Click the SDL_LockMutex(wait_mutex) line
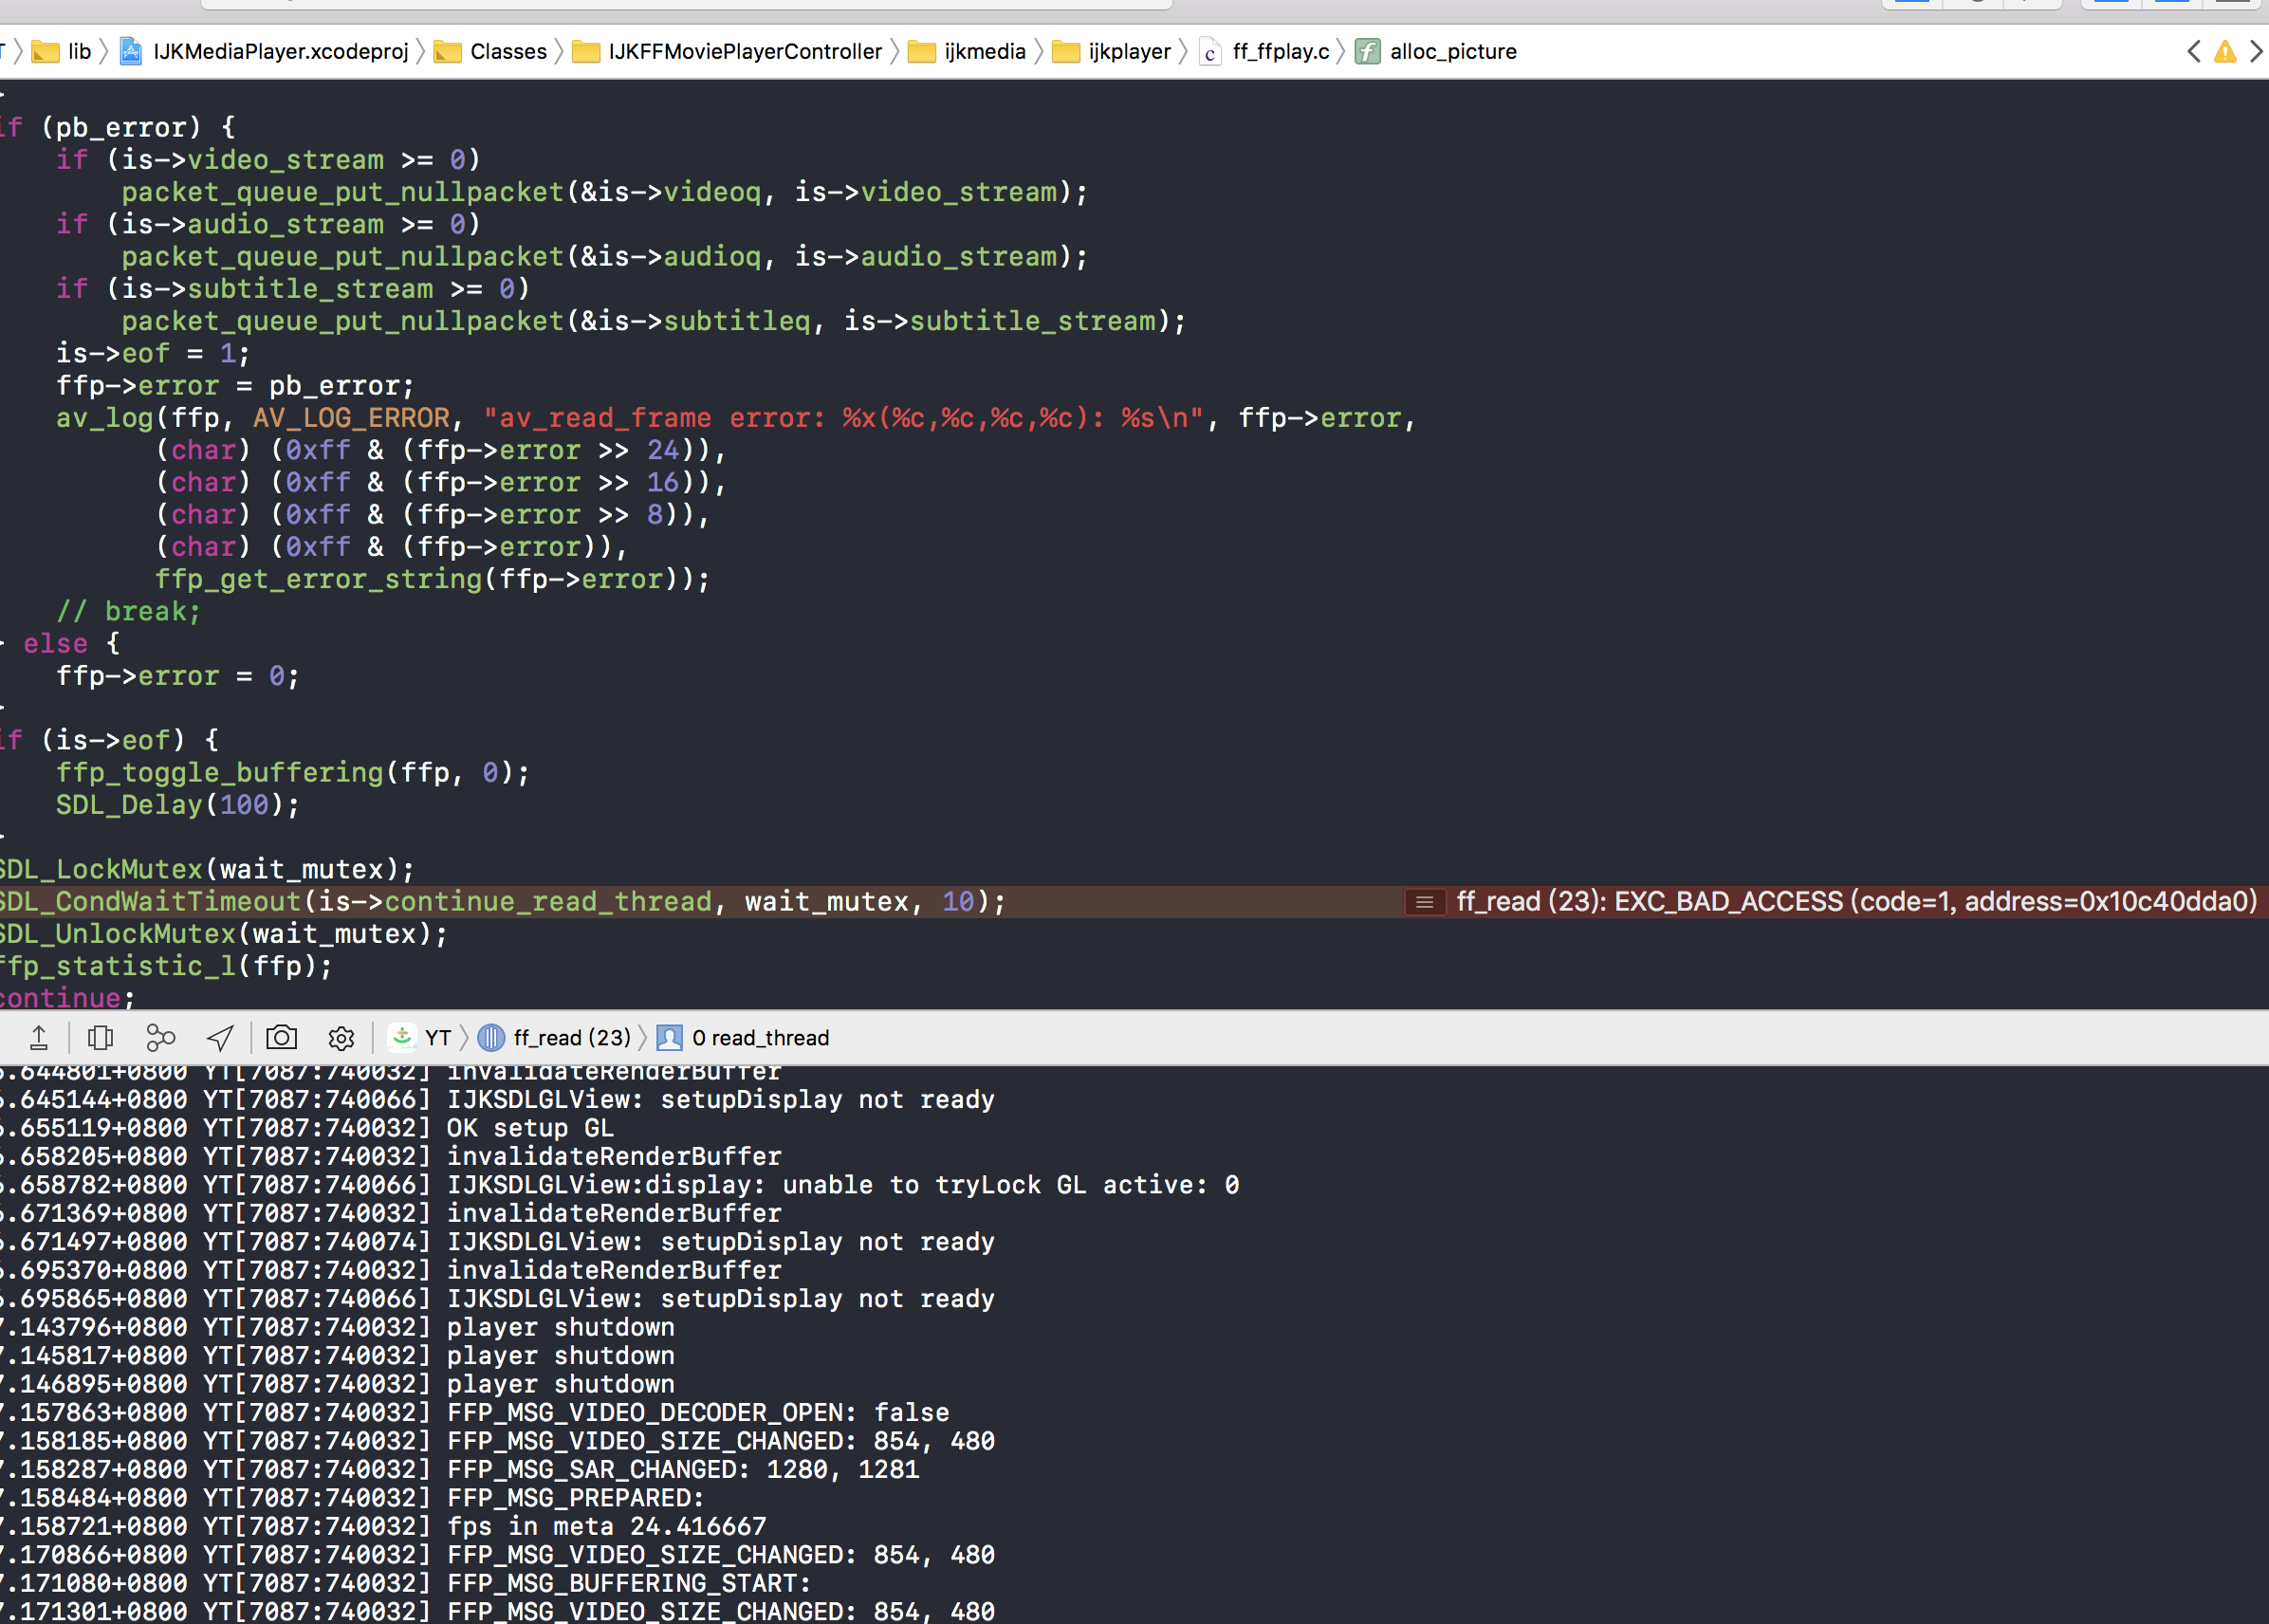 point(207,869)
